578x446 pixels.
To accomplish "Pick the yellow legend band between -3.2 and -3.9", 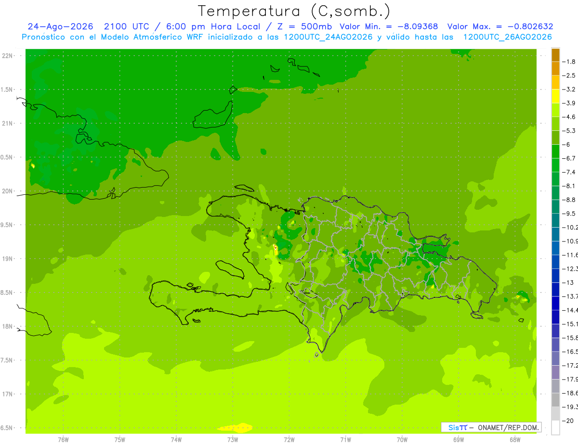I will tap(555, 96).
